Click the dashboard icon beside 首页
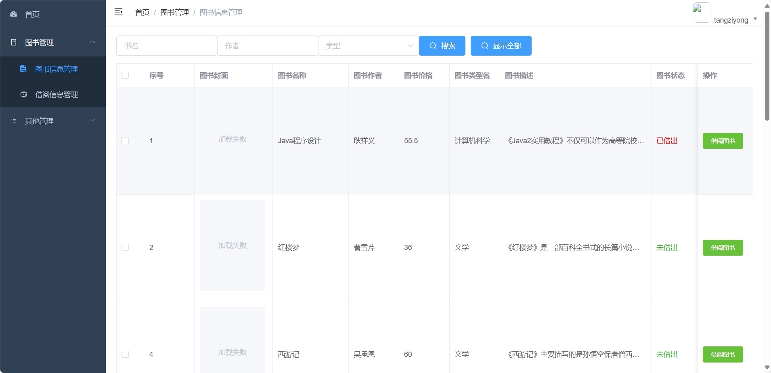Screen dimensions: 771x373 click(14, 14)
